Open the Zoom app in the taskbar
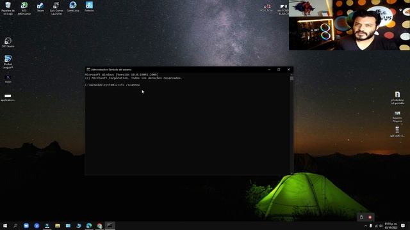410x230 pixels. pyautogui.click(x=26, y=226)
